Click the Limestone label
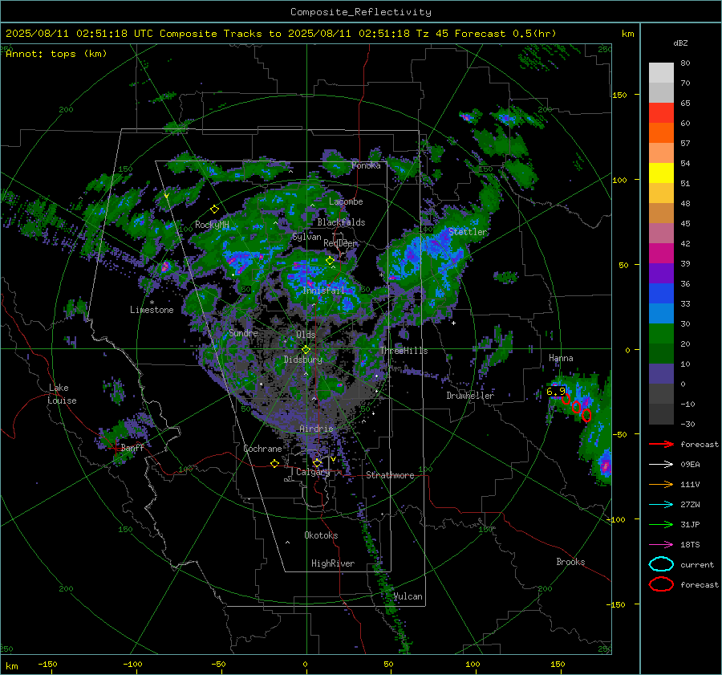The width and height of the screenshot is (722, 675). click(152, 310)
